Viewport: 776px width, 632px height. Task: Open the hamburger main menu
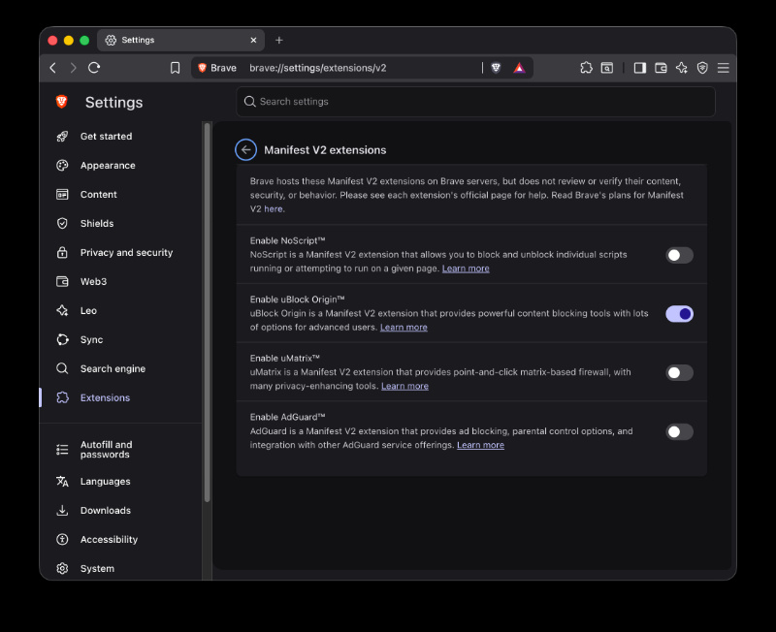tap(723, 68)
